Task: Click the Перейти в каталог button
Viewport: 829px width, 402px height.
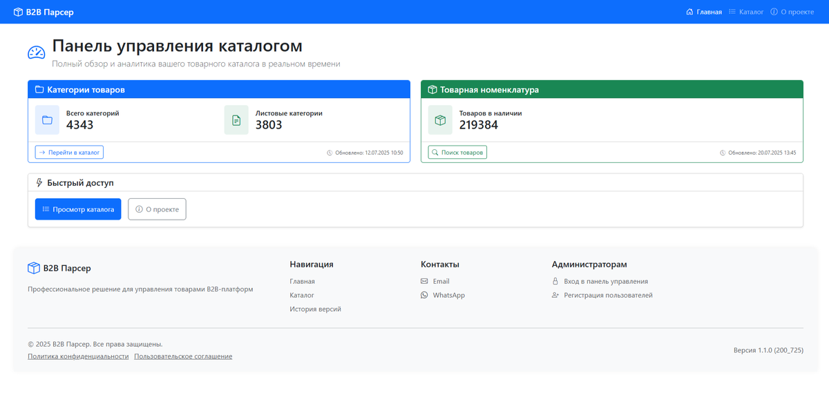Action: coord(69,153)
